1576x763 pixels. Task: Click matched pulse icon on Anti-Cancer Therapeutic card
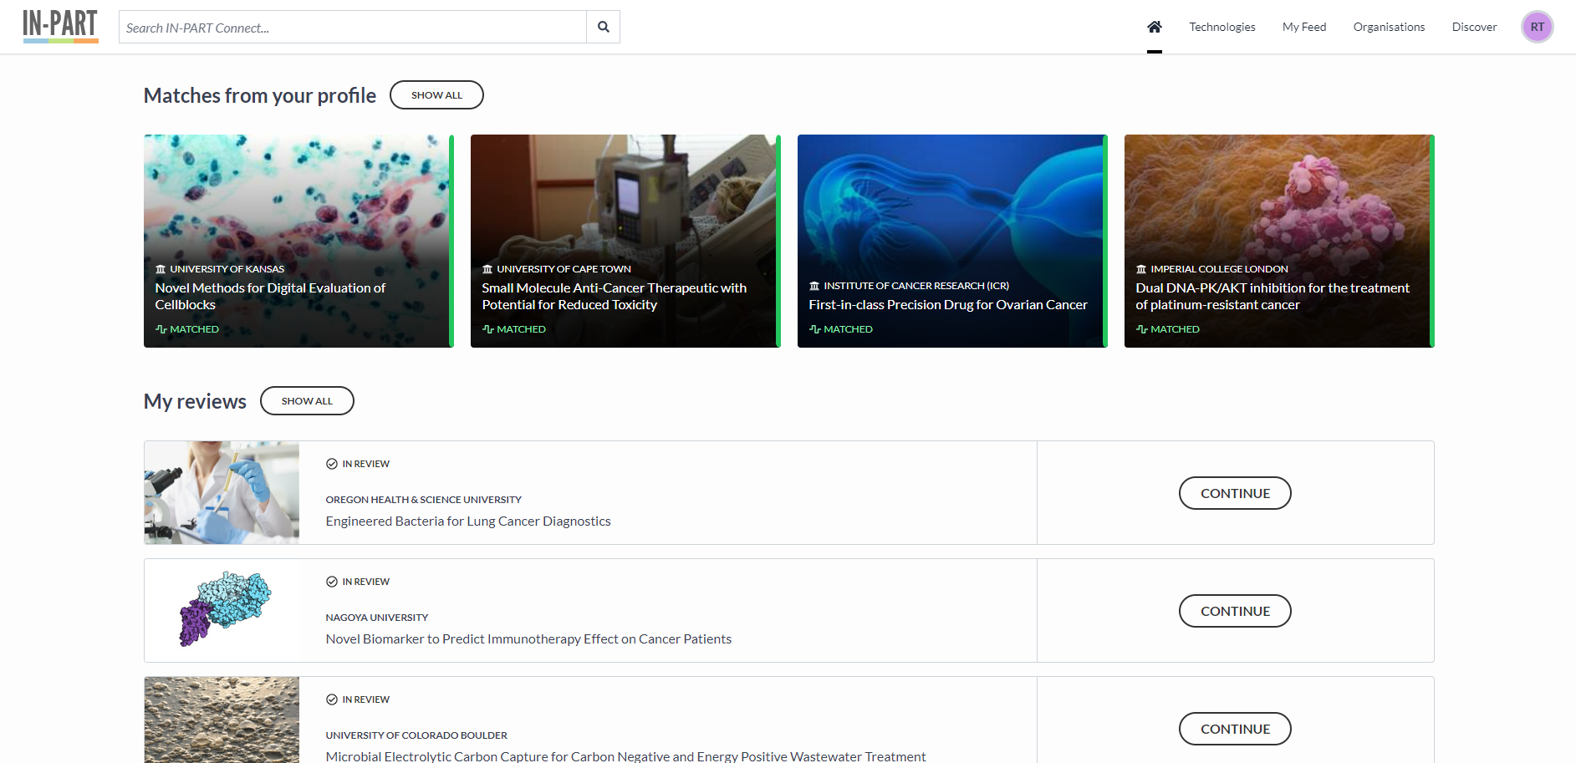[488, 329]
